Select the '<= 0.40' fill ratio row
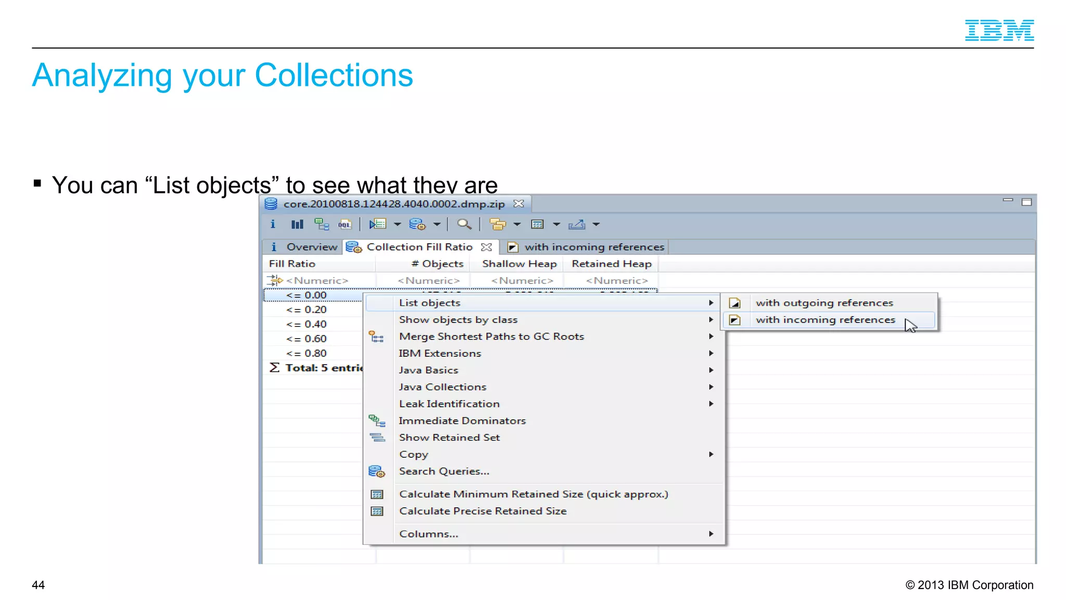This screenshot has width=1066, height=600. 313,324
